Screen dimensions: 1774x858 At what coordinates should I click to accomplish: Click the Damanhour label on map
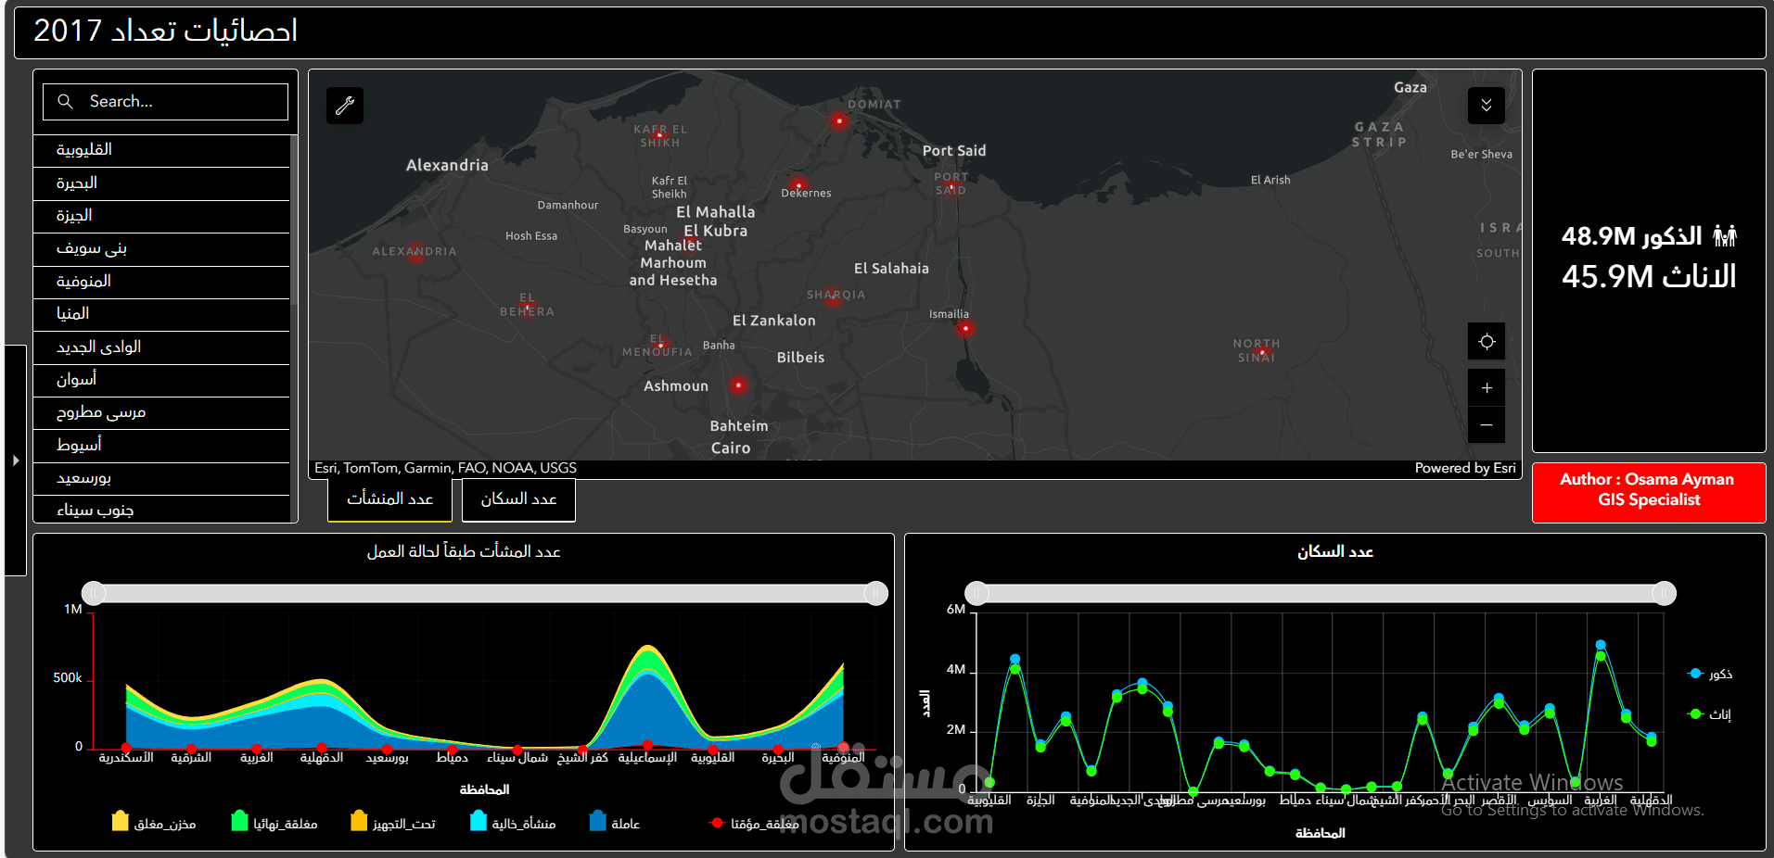(568, 205)
